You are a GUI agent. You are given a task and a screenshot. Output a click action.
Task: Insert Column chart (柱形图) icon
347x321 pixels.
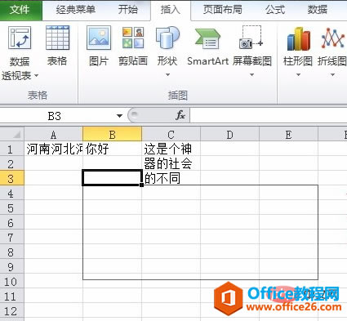coord(299,38)
